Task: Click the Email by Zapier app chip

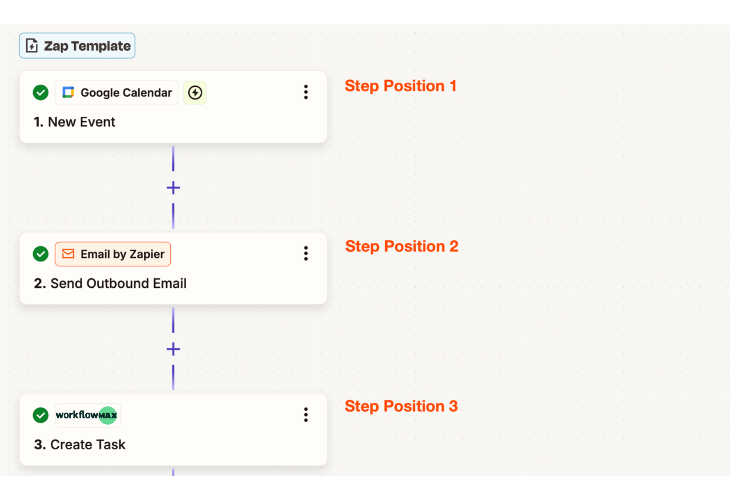Action: click(x=113, y=254)
